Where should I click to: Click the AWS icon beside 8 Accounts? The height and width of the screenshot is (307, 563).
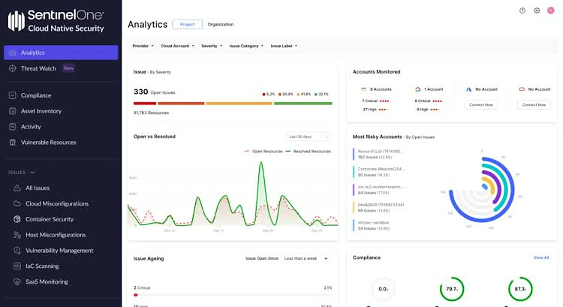pos(363,89)
